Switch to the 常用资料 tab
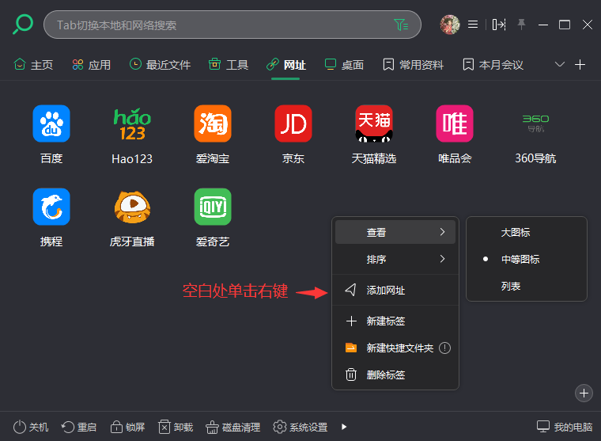 pyautogui.click(x=413, y=64)
